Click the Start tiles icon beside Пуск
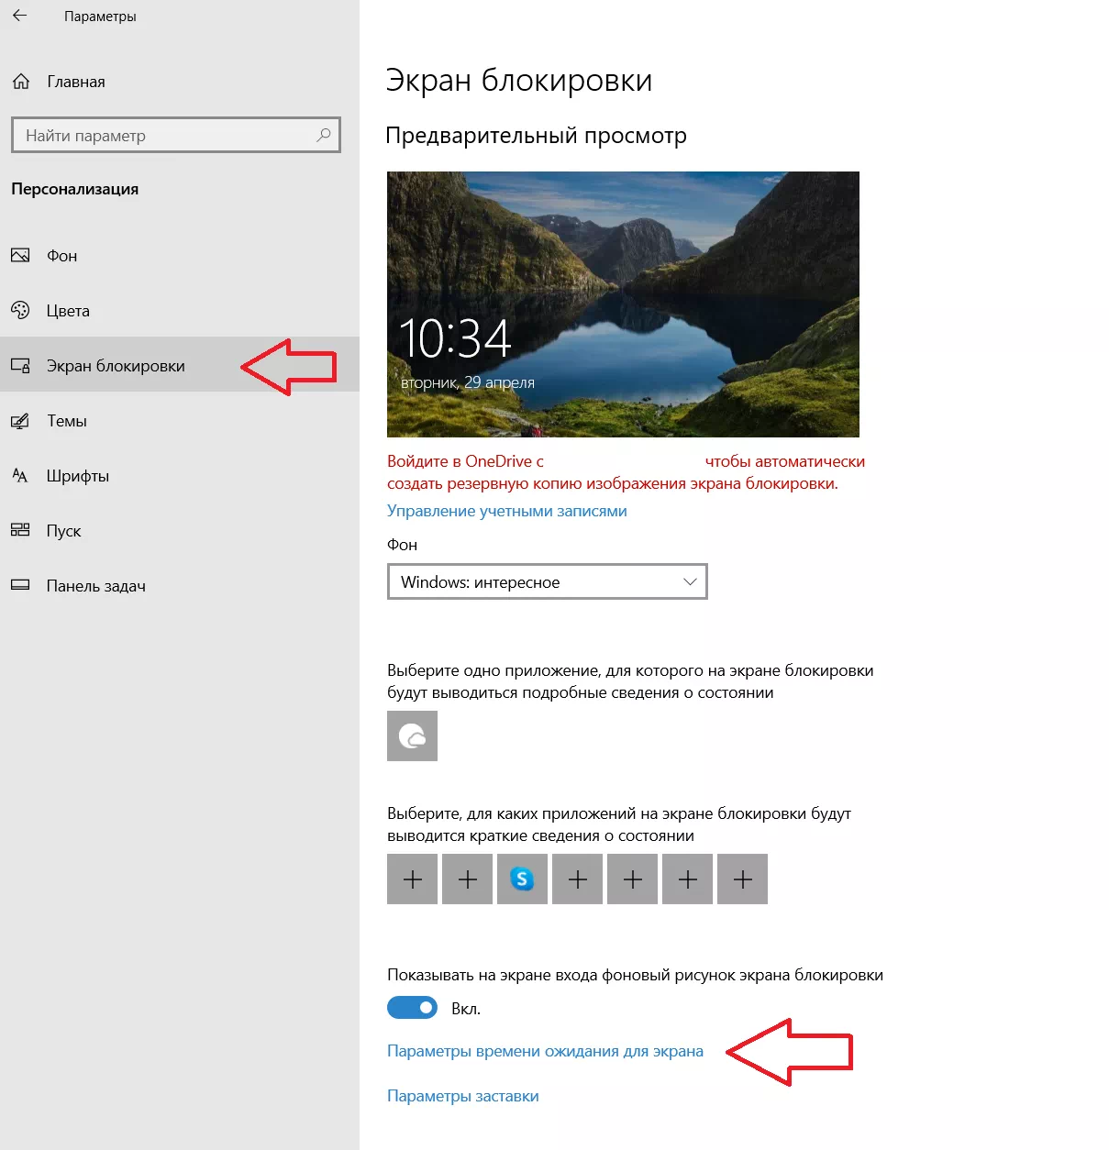 (20, 530)
